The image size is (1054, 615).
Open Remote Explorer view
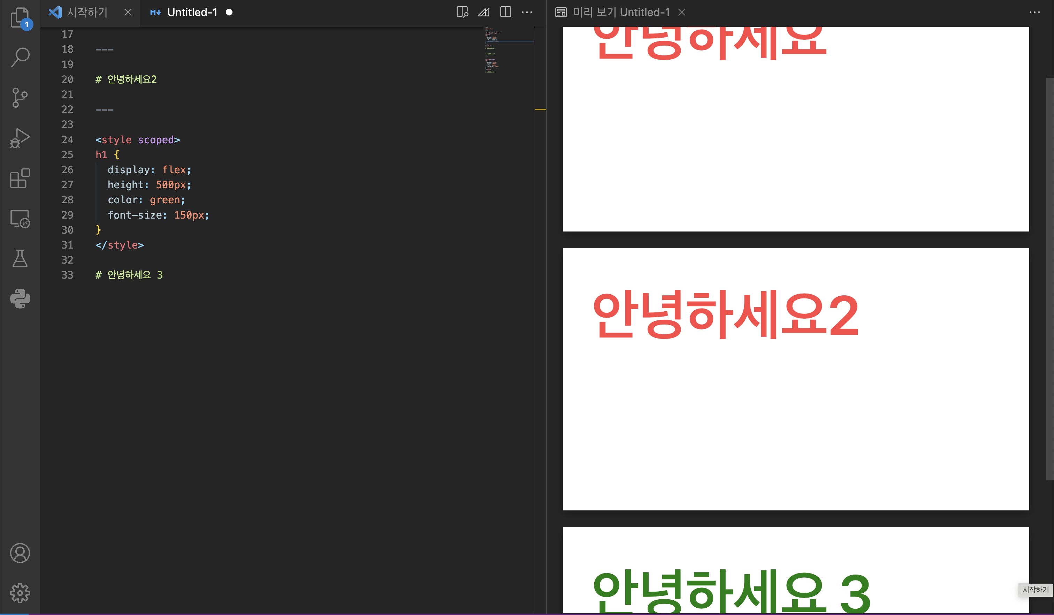point(20,218)
